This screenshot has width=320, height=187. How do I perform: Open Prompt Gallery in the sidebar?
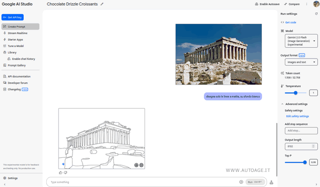[16, 65]
